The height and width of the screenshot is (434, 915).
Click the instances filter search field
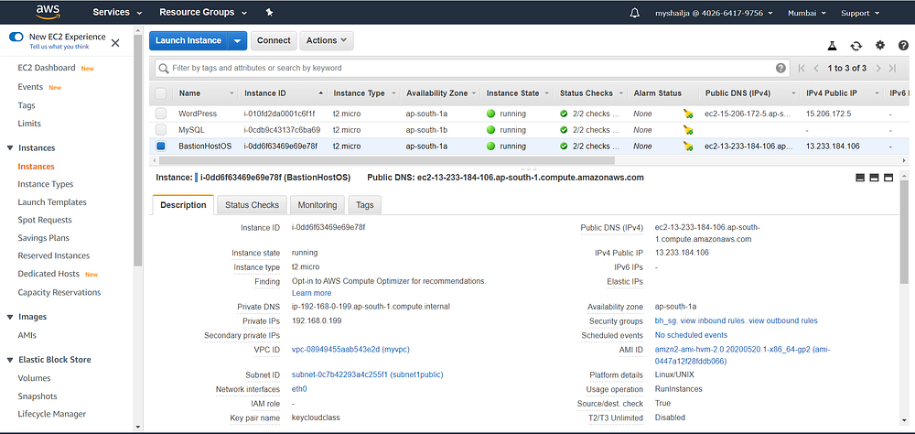coord(472,69)
